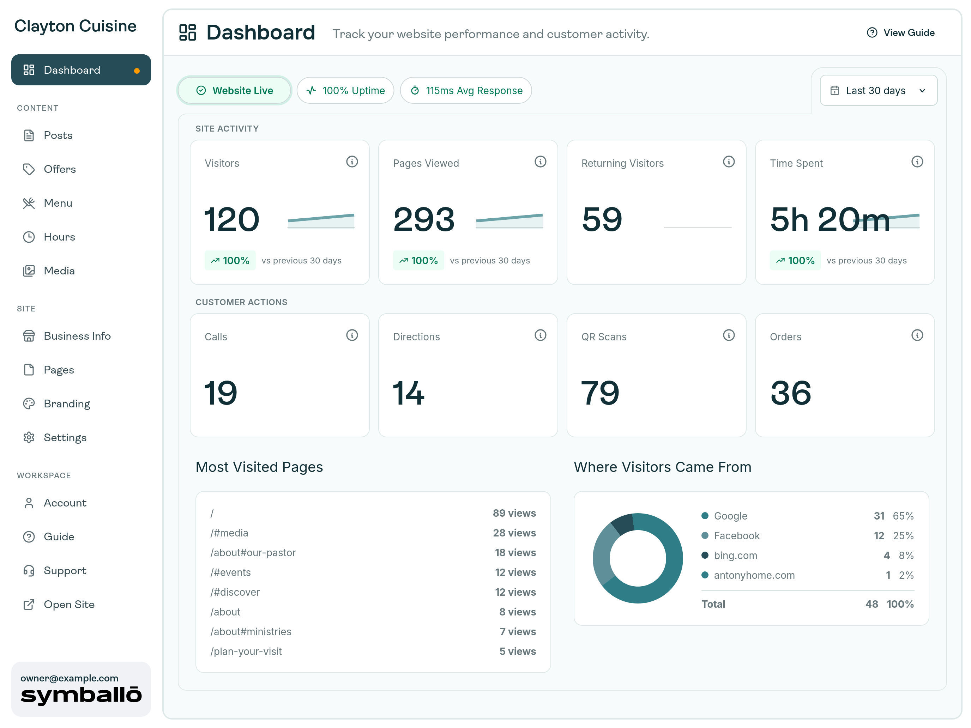Image resolution: width=971 pixels, height=728 pixels.
Task: Click the Pages Viewed trend sparkline
Action: coord(509,221)
